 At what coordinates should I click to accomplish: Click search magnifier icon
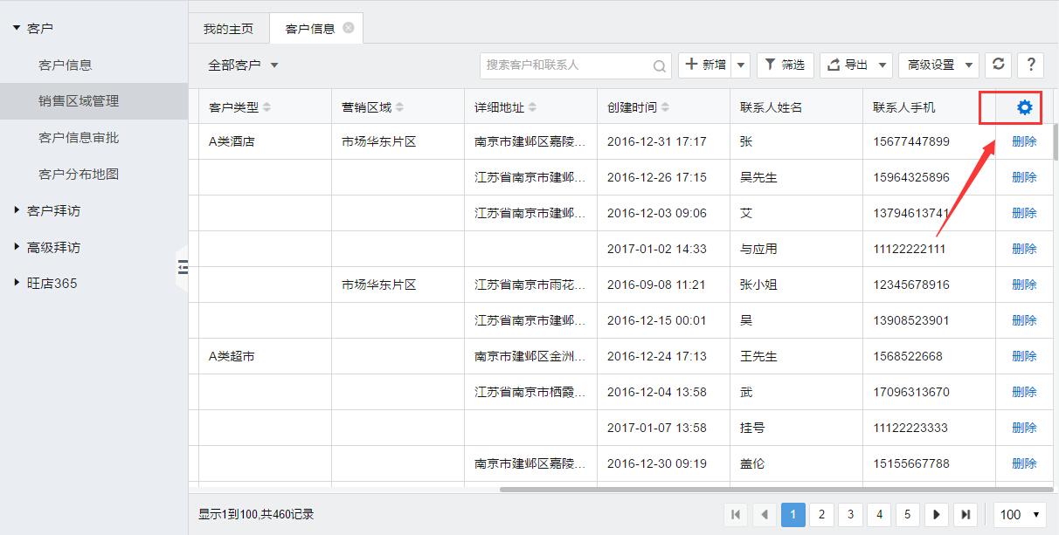pos(660,65)
